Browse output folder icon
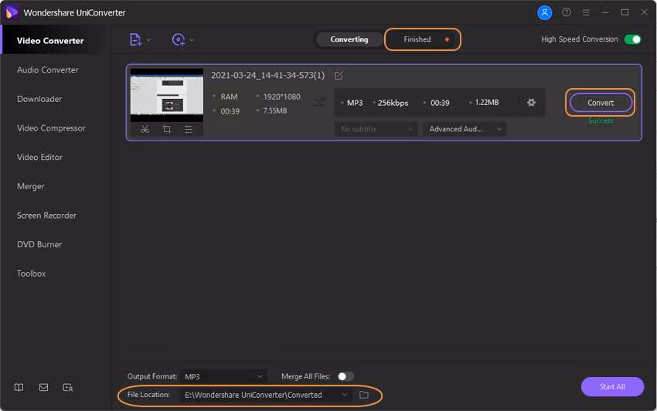 [x=364, y=395]
